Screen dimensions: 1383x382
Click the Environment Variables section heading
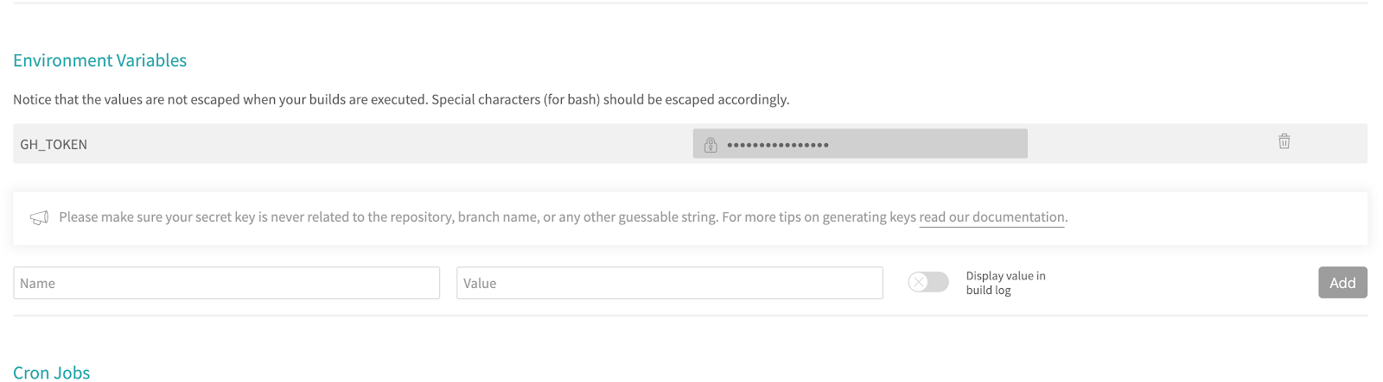point(99,60)
